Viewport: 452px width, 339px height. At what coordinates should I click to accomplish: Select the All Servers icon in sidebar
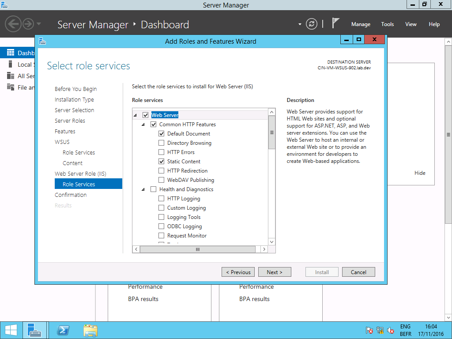click(11, 76)
